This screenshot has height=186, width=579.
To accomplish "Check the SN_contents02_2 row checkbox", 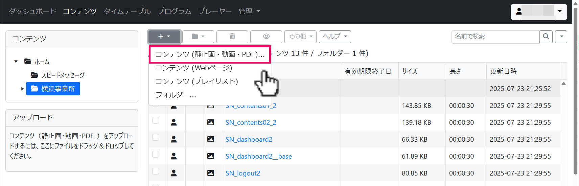I will 156,120.
